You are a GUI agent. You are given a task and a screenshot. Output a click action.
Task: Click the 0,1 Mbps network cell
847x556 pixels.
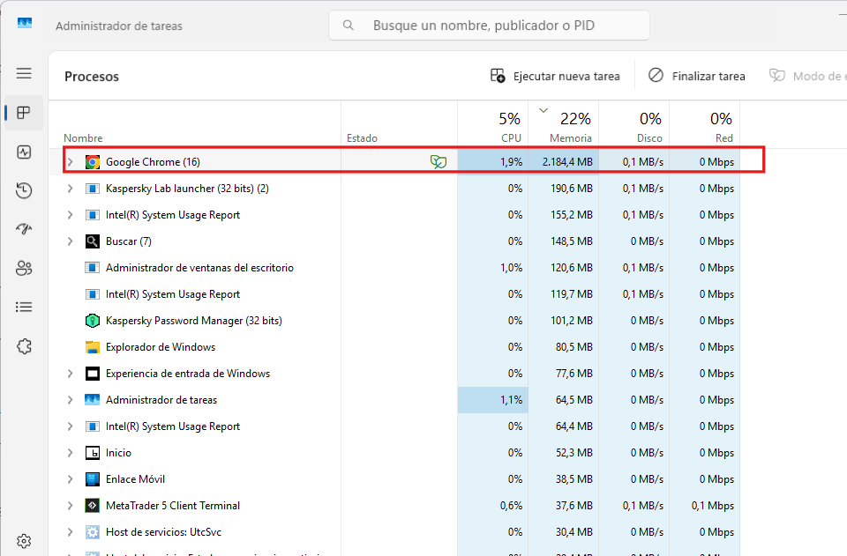pyautogui.click(x=705, y=505)
